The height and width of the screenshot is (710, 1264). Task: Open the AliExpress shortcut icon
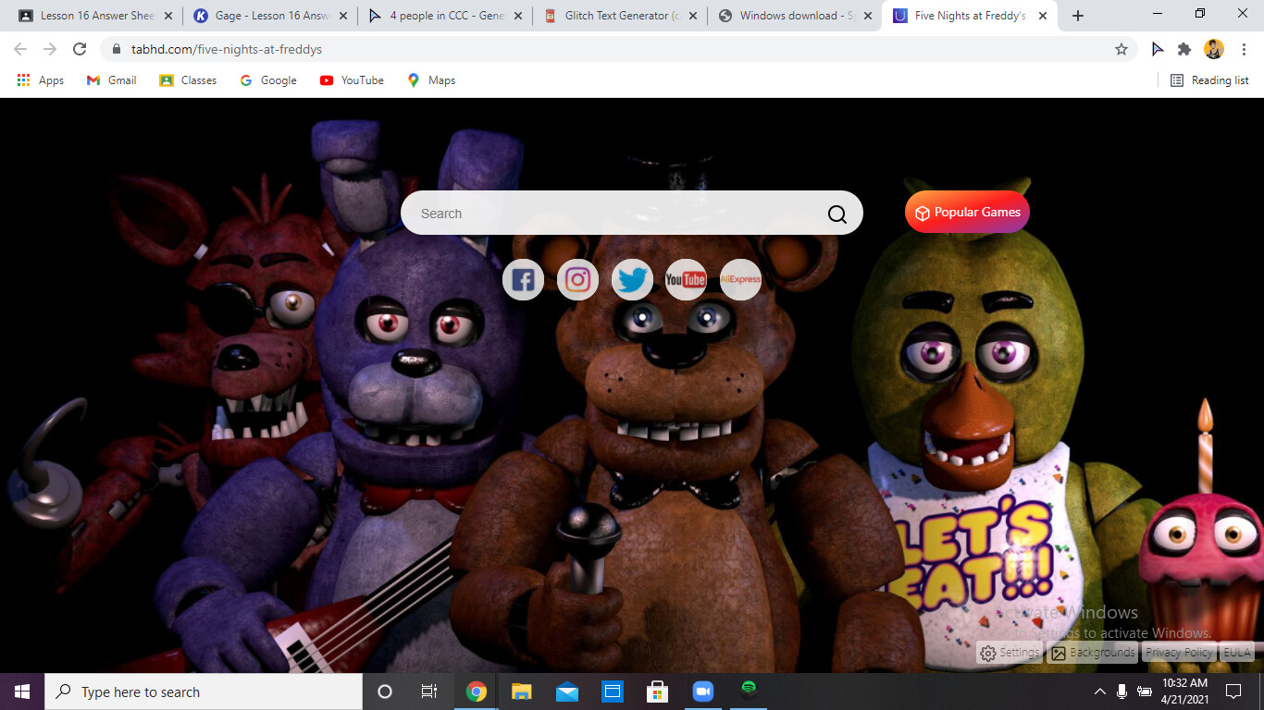pos(740,279)
